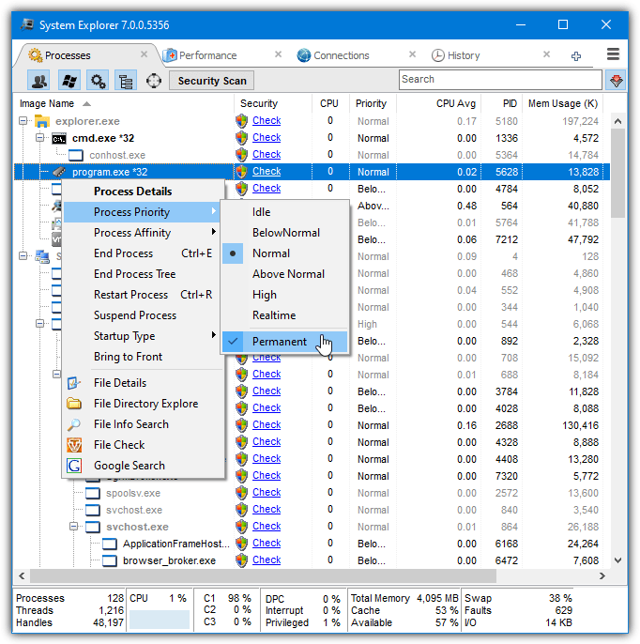
Task: Set priority to High
Action: click(x=285, y=295)
